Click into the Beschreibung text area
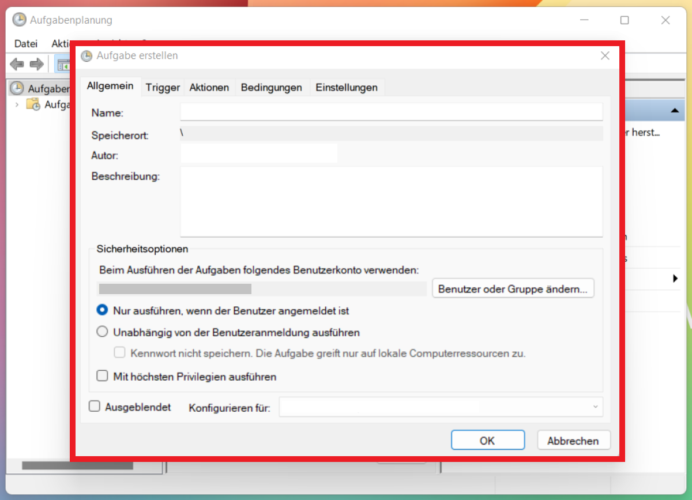This screenshot has width=692, height=500. pos(392,201)
